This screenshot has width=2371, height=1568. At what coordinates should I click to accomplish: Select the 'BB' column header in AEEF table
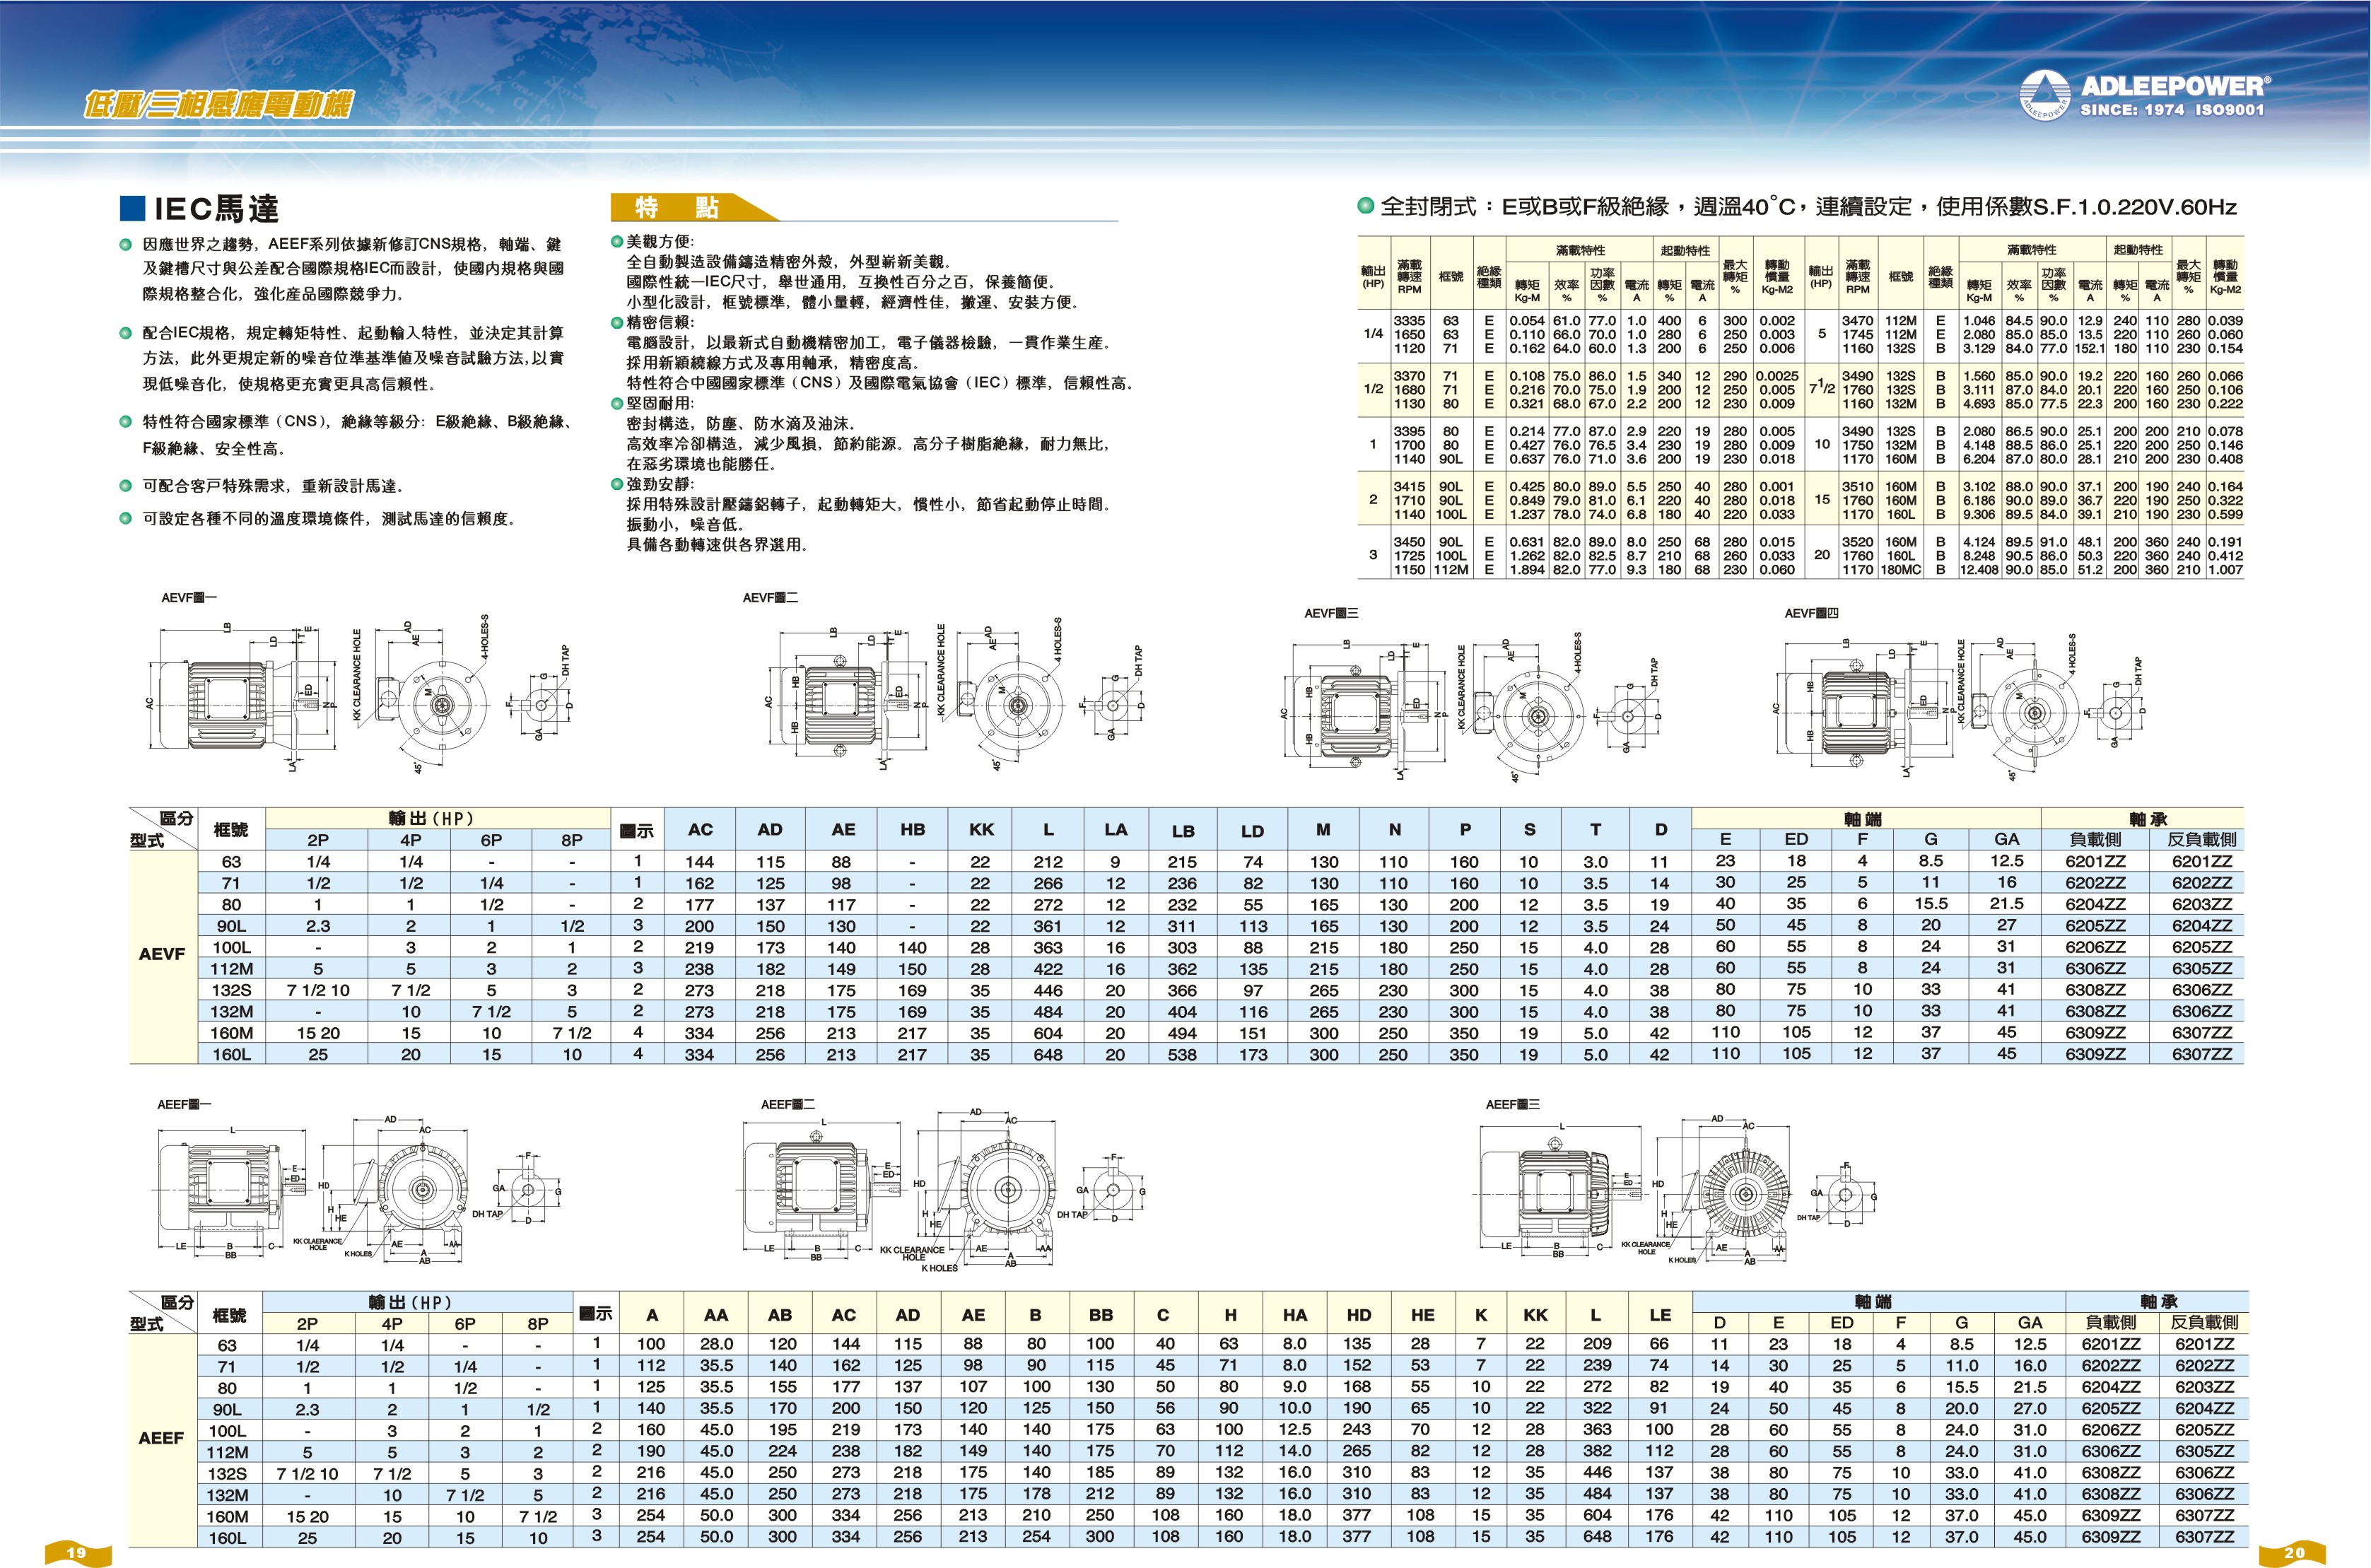tap(1101, 1315)
